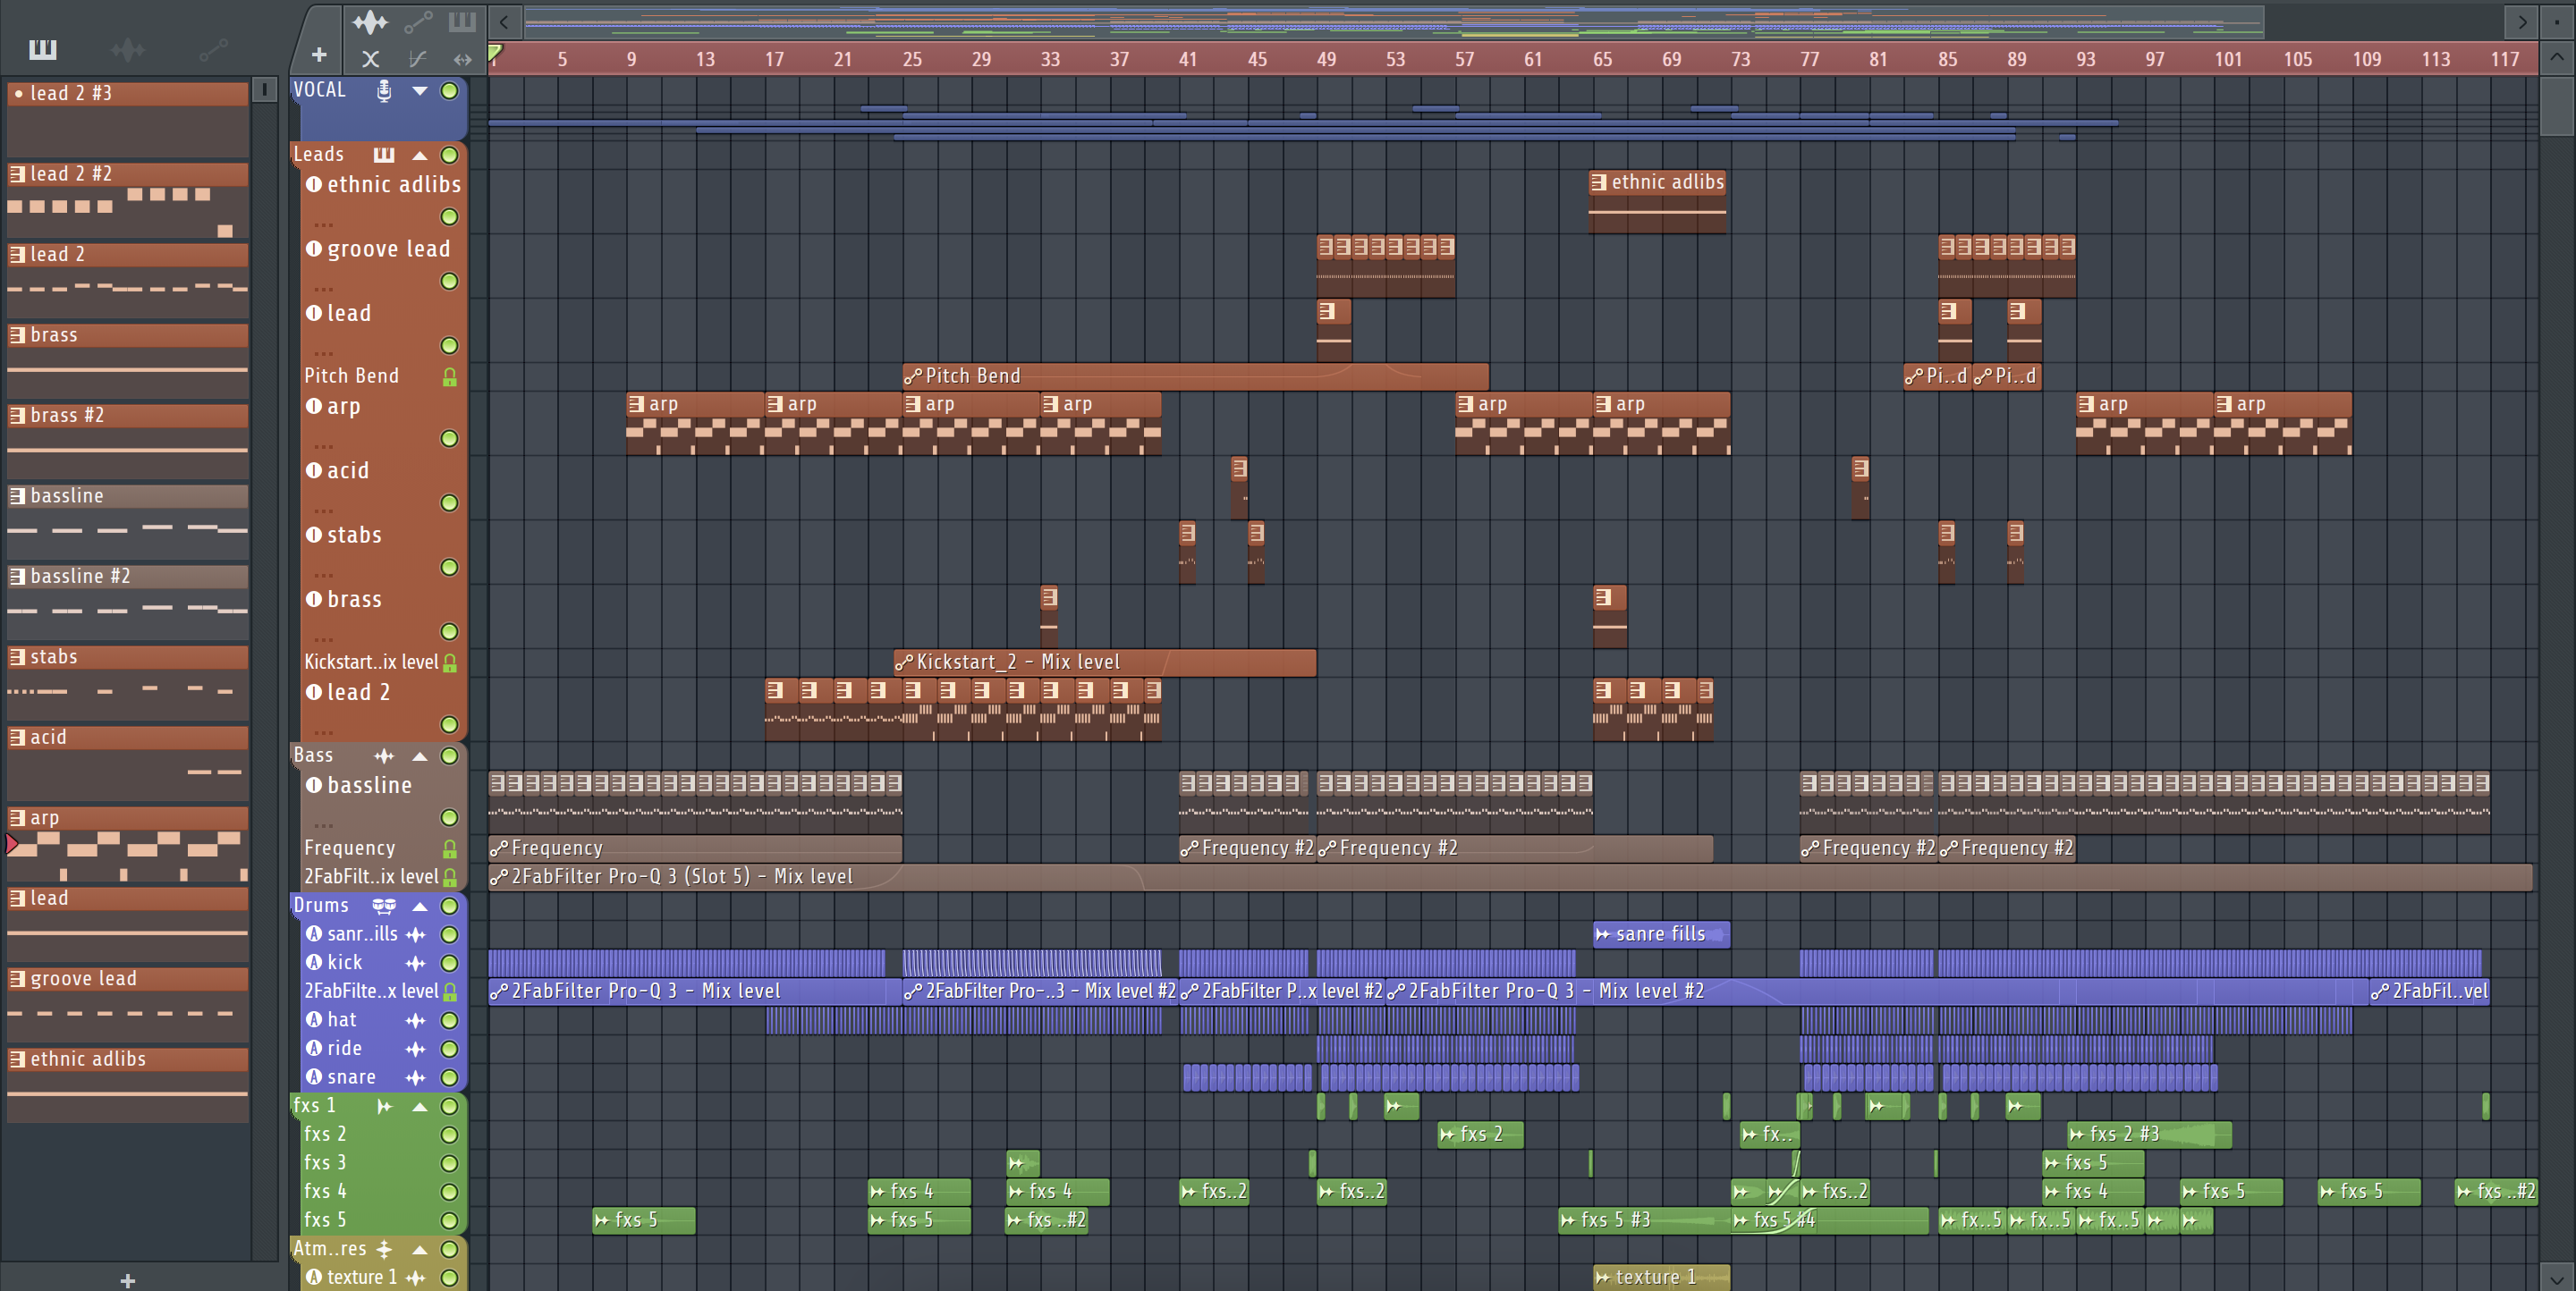
Task: Focus automation clips in playlist toolbar
Action: [417, 21]
